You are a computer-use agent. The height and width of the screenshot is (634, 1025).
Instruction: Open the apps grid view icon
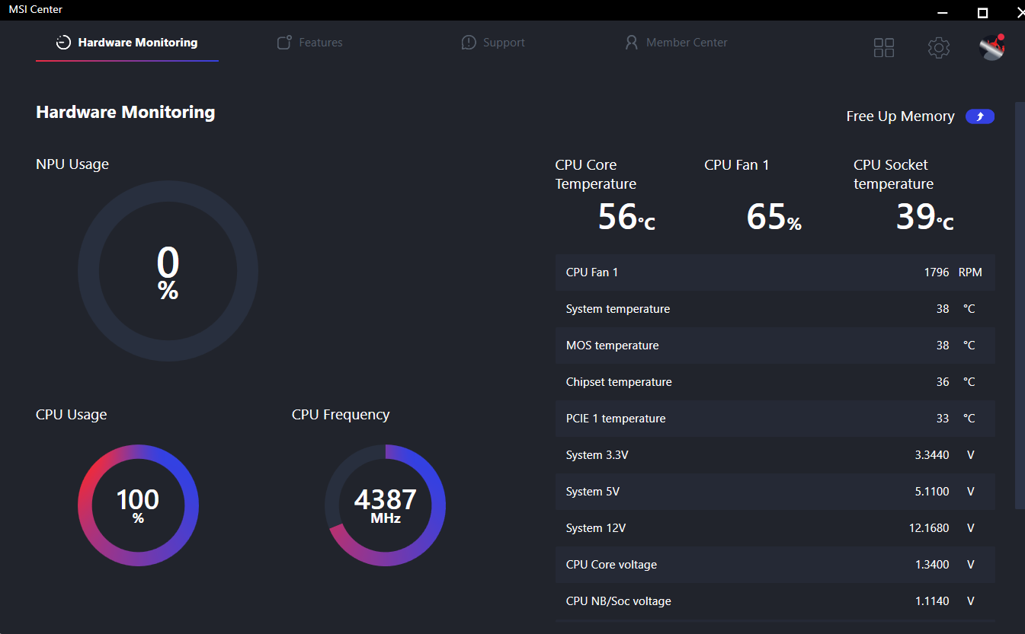tap(884, 48)
